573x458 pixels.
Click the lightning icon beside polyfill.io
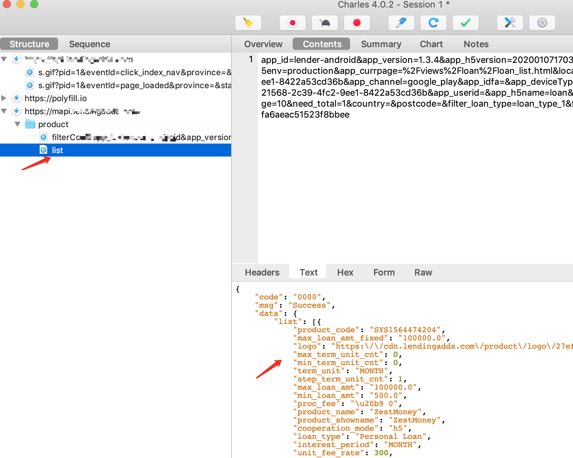(16, 98)
